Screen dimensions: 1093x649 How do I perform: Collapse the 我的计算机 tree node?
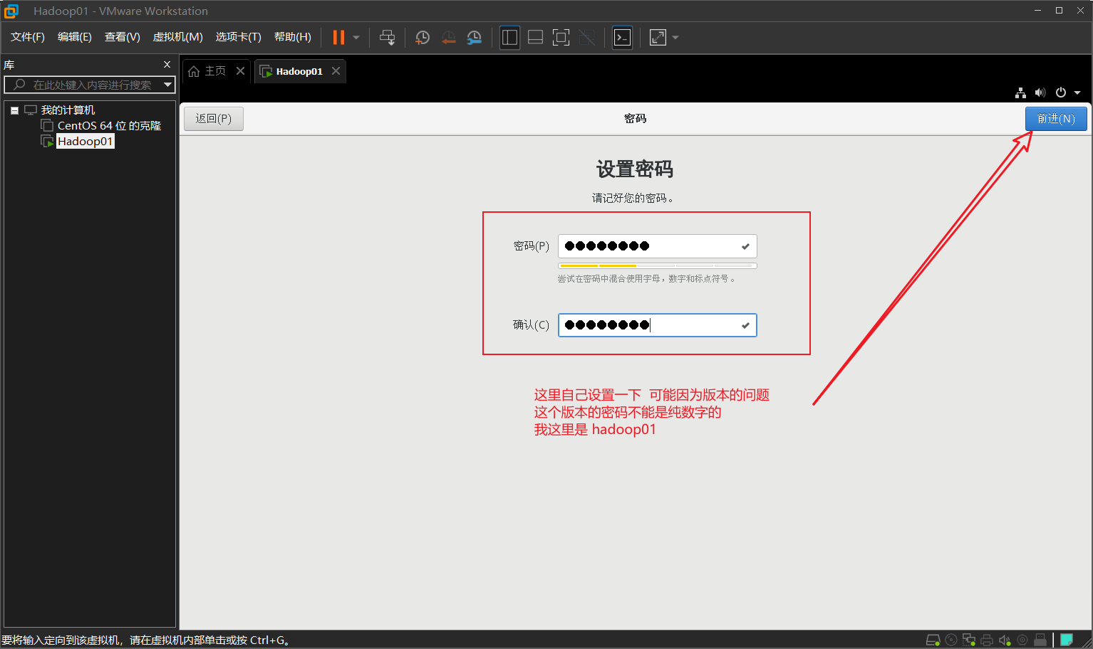14,110
